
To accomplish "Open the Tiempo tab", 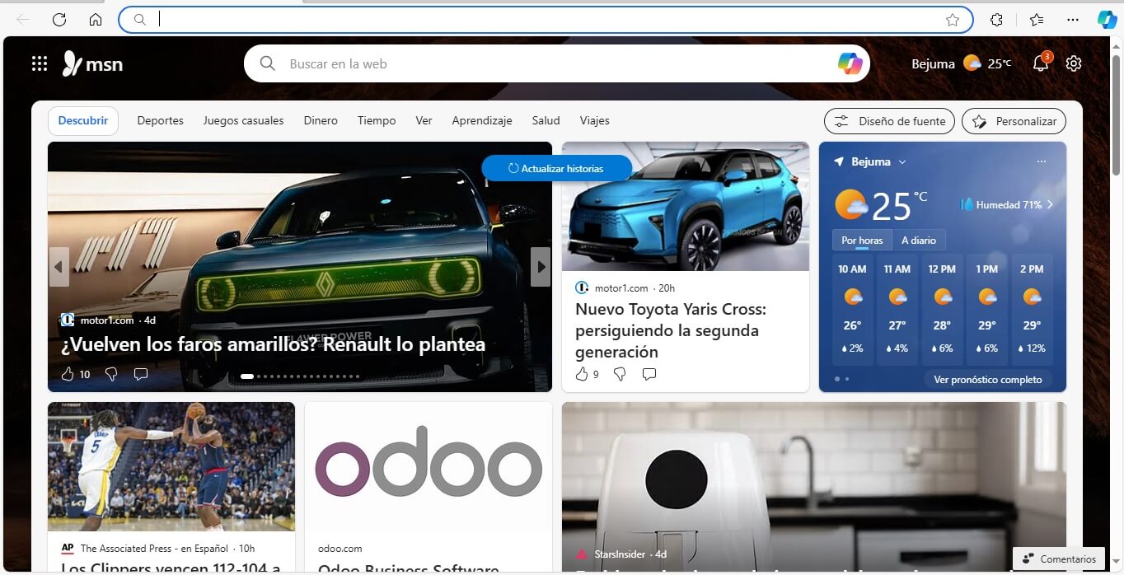I will point(377,121).
